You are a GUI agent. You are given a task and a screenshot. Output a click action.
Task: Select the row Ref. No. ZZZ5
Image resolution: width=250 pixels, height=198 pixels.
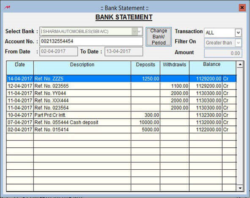pyautogui.click(x=121, y=79)
